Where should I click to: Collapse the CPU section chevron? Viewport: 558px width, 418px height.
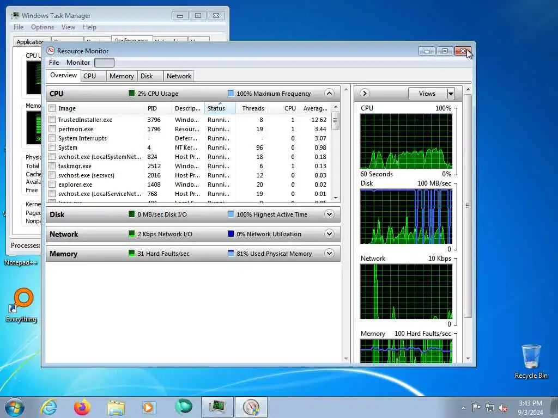[330, 94]
